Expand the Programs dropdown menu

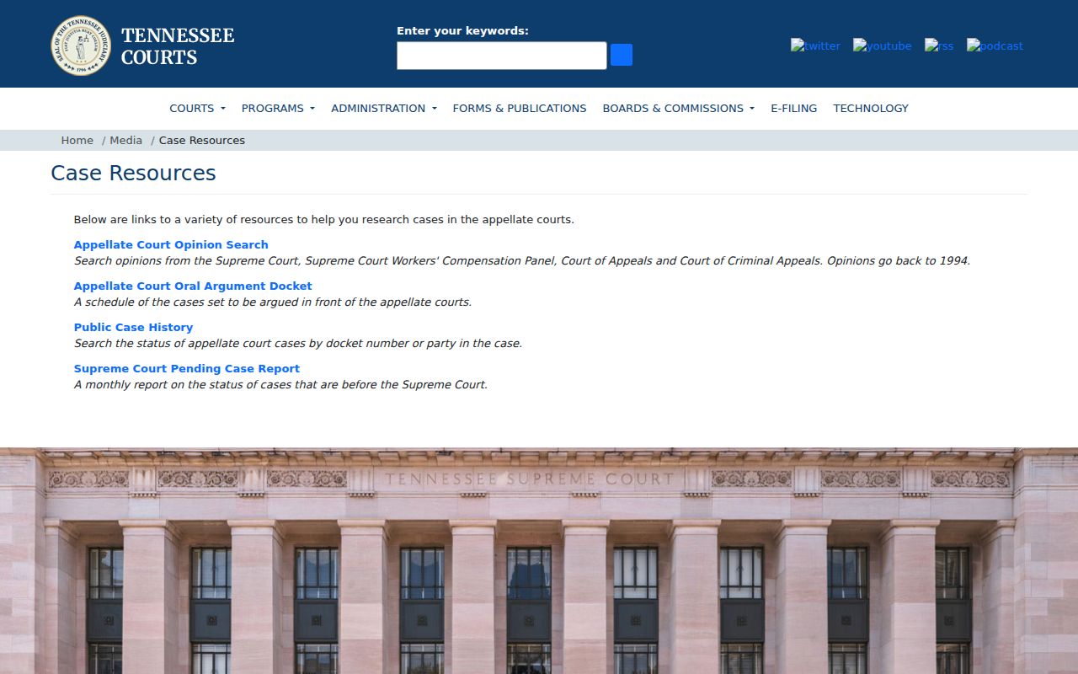pyautogui.click(x=278, y=108)
